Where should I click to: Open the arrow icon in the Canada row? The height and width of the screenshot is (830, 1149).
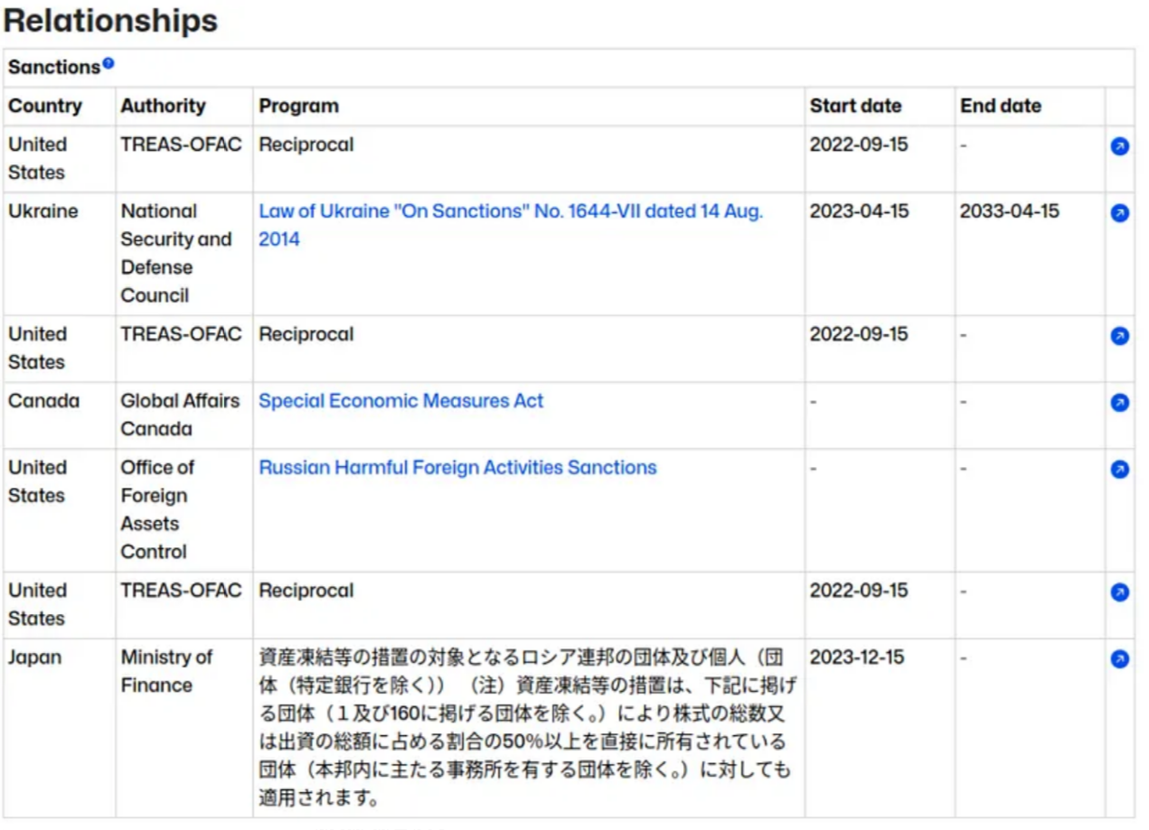click(1119, 403)
